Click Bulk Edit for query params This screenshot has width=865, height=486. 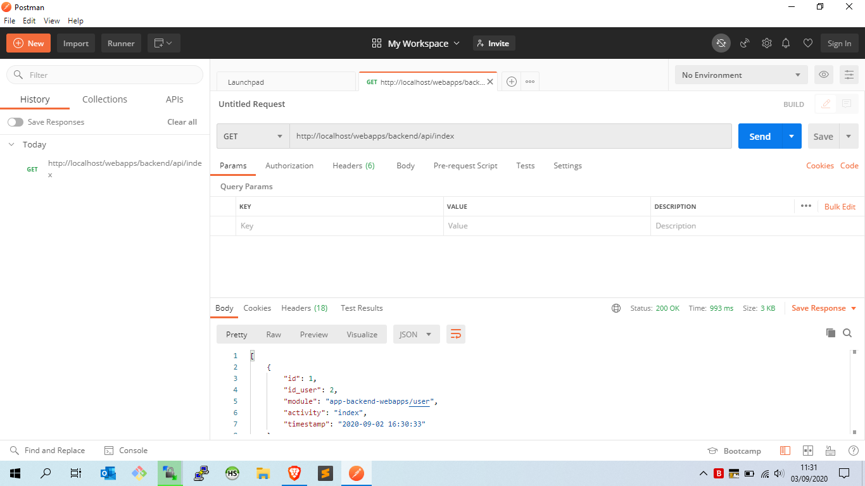[840, 207]
